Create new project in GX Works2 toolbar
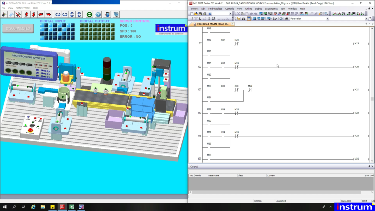Image resolution: width=375 pixels, height=211 pixels. 192,14
